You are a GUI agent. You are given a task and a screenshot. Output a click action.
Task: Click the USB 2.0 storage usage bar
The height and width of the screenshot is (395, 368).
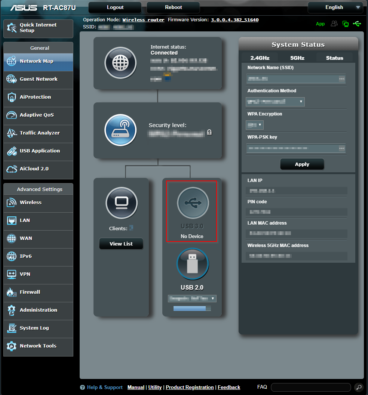click(x=192, y=309)
